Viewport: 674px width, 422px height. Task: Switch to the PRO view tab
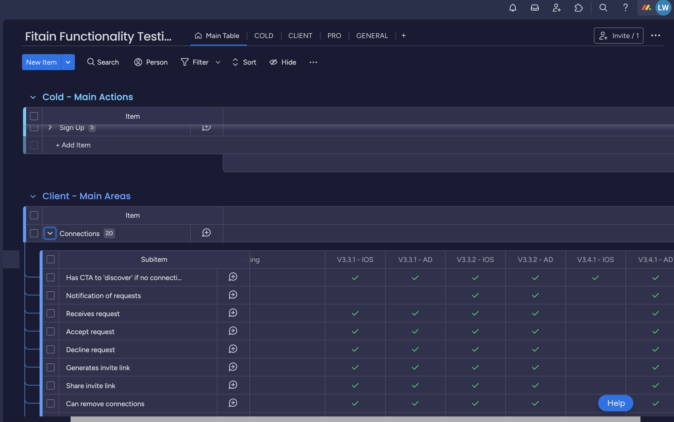tap(334, 36)
